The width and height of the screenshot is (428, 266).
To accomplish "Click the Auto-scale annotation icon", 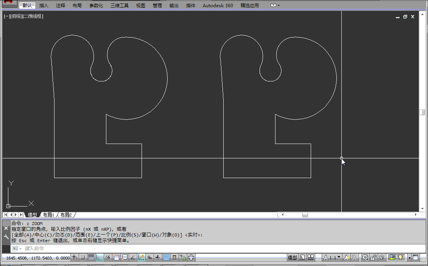I will click(x=354, y=258).
